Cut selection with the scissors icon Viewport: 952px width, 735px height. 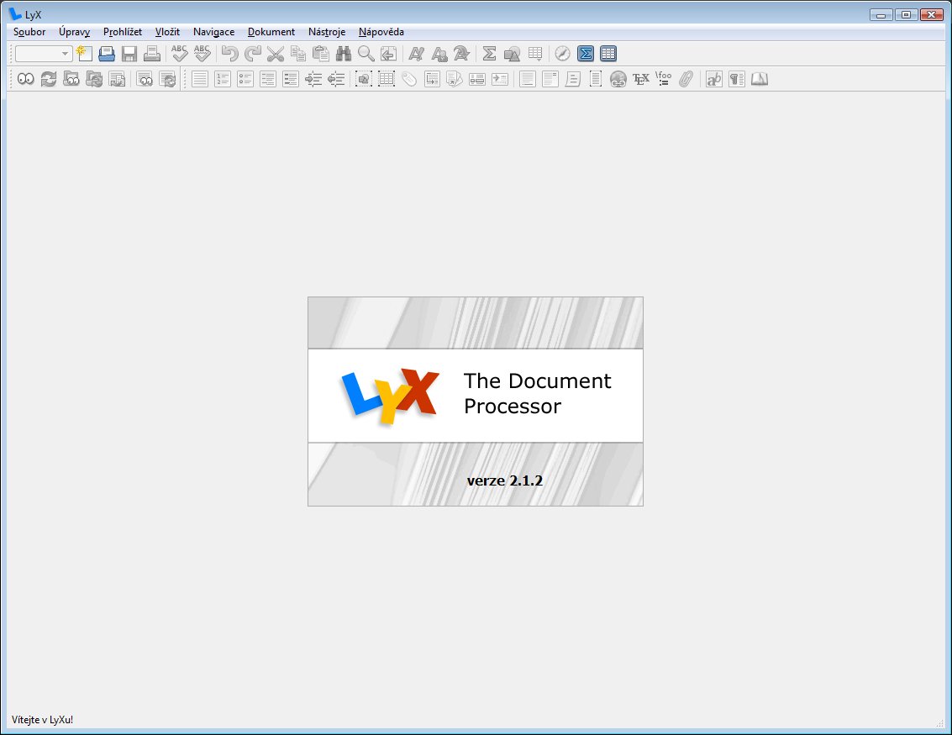tap(275, 54)
